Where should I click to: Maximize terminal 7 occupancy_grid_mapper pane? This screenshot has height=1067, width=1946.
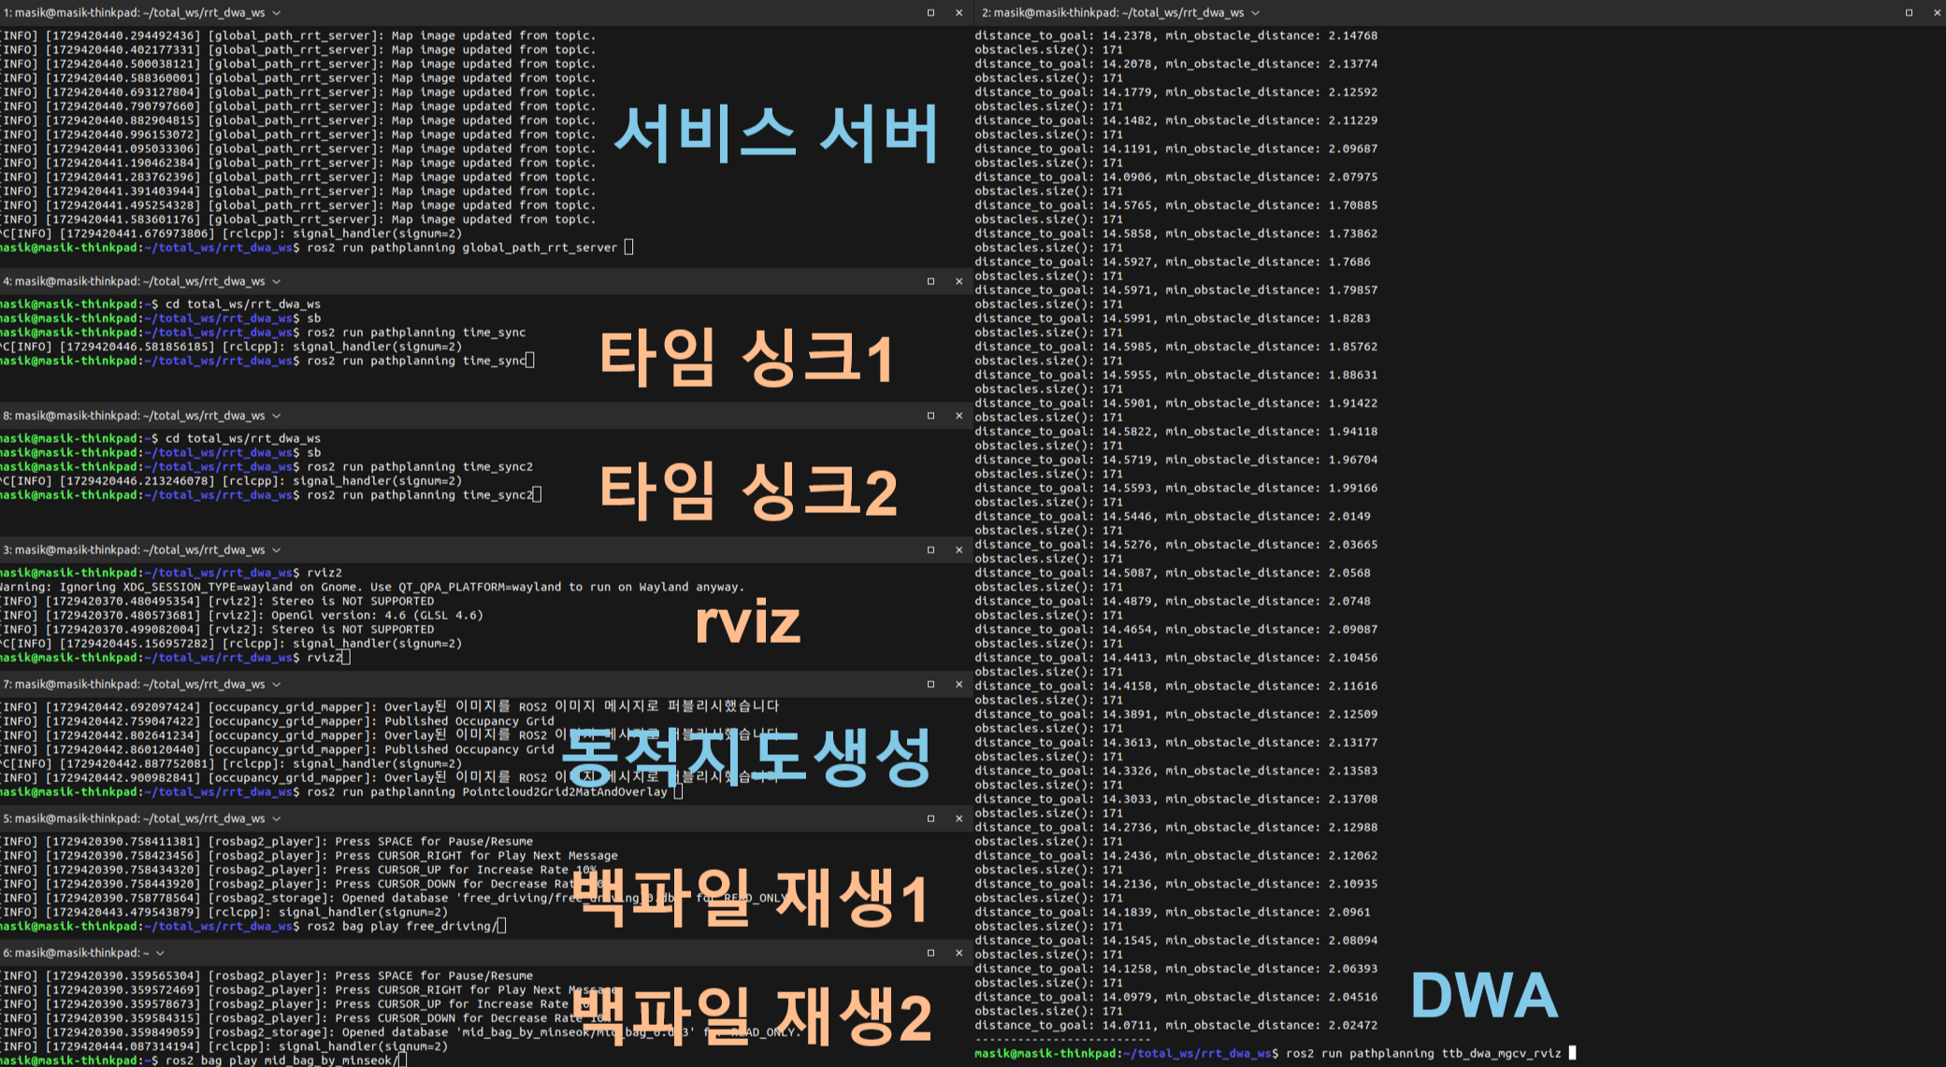930,685
